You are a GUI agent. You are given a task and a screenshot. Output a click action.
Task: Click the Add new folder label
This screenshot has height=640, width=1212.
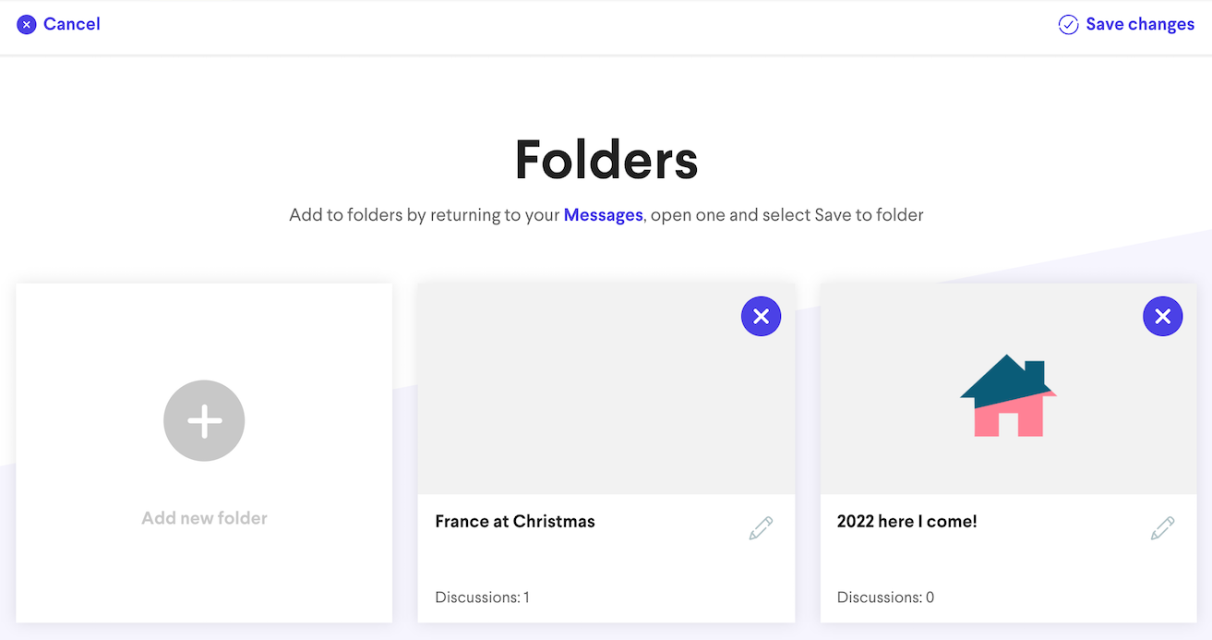204,518
